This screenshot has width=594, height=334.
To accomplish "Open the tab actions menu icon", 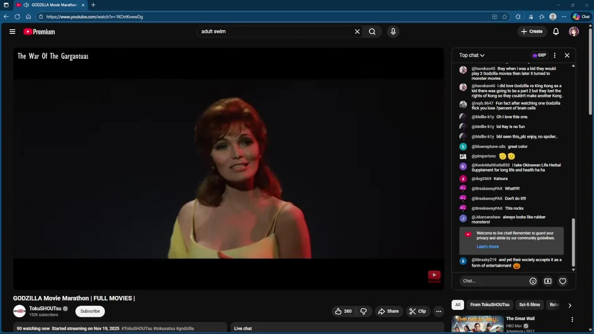I will pyautogui.click(x=6, y=5).
